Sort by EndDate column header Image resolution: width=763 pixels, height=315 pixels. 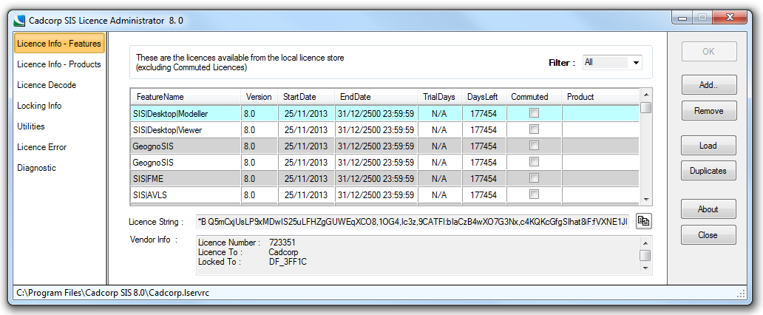click(376, 96)
